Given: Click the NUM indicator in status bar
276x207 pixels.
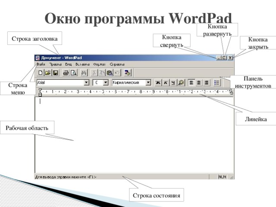Looking at the screenshot, I should click(223, 177).
